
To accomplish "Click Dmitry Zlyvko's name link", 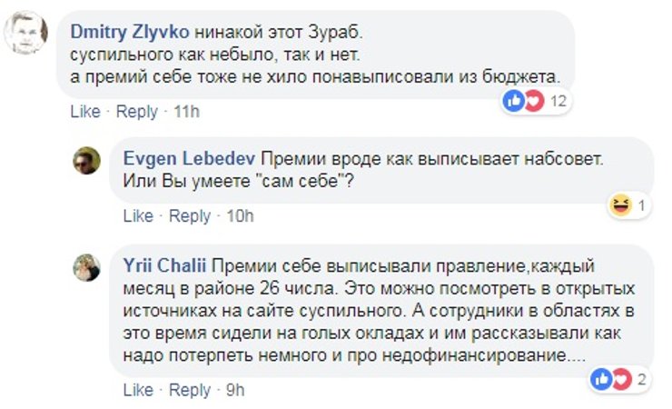I will coord(130,29).
